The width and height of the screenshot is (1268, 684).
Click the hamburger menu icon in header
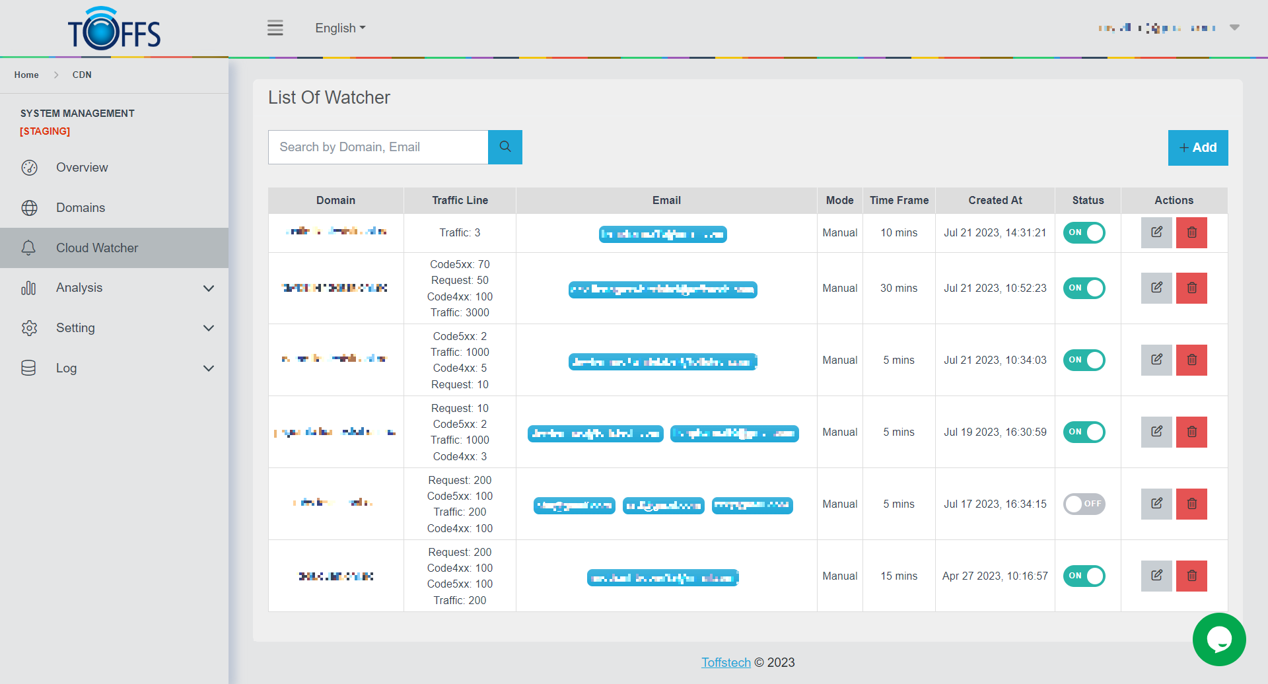[275, 28]
